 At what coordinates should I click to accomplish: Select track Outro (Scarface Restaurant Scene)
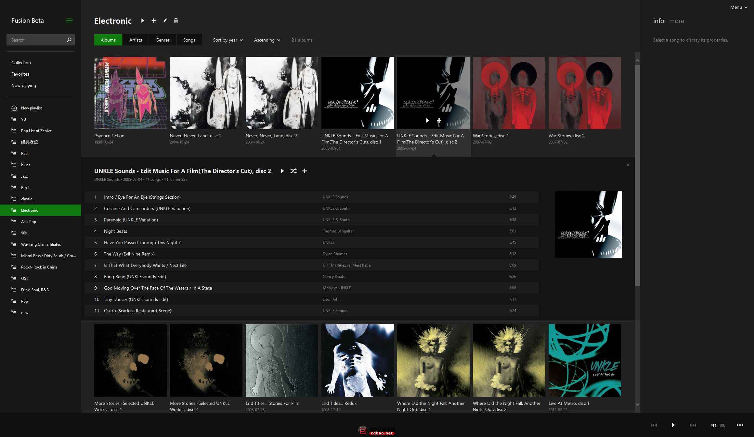[x=312, y=311]
